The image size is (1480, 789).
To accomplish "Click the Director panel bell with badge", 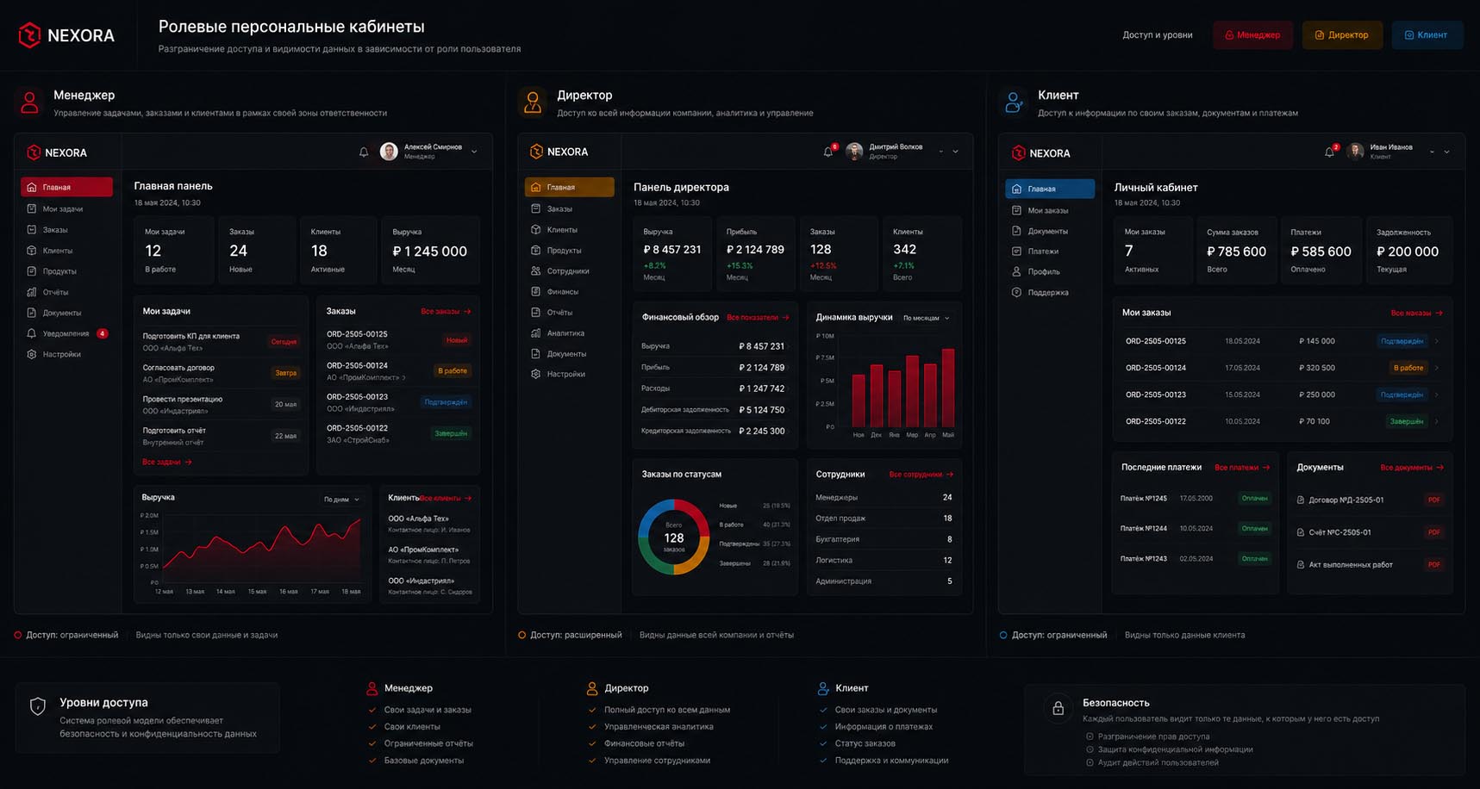I will point(829,151).
